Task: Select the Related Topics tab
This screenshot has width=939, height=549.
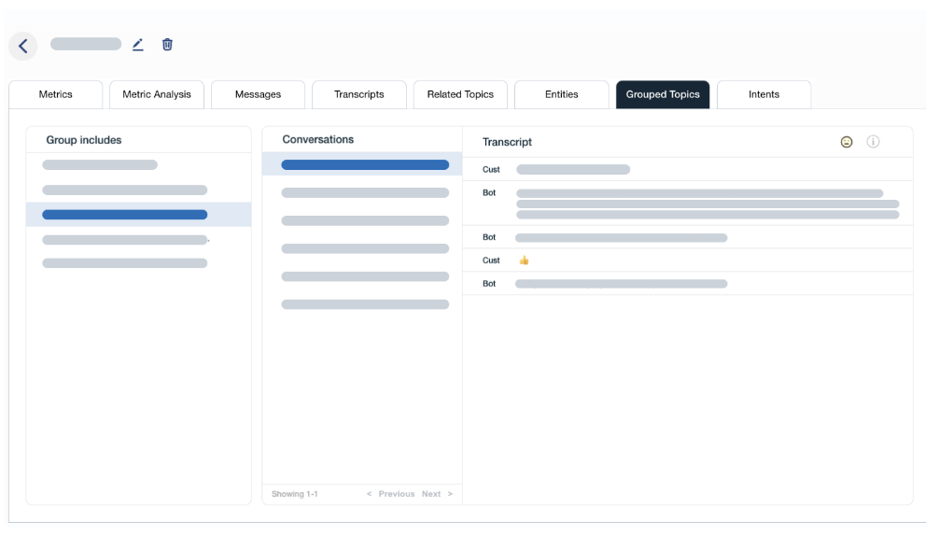Action: (x=460, y=94)
